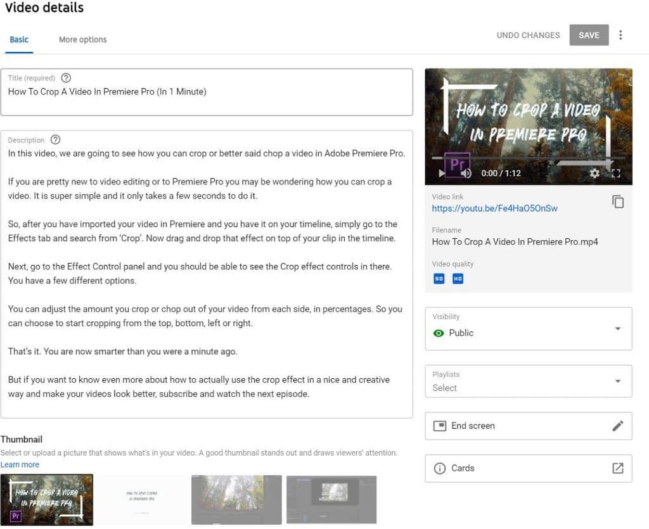This screenshot has height=529, width=649.
Task: Copy the video link with the copy icon
Action: pyautogui.click(x=617, y=202)
